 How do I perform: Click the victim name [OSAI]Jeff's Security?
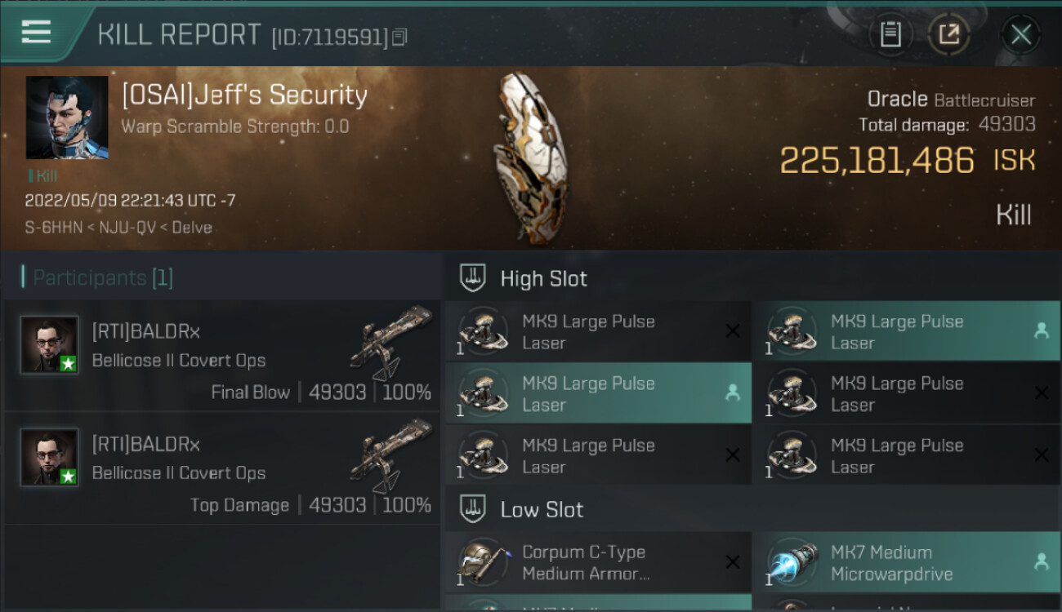coord(244,95)
